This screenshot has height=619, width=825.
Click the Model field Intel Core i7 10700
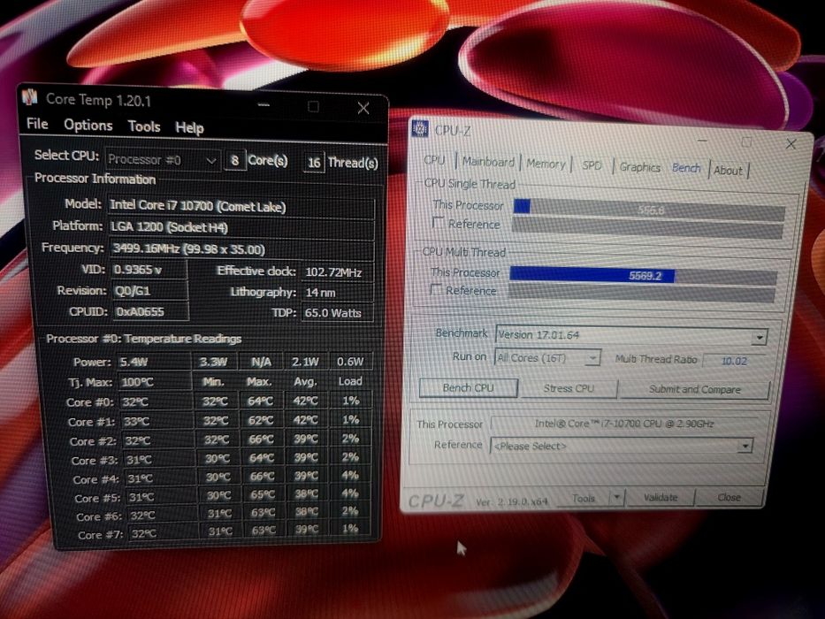[241, 207]
